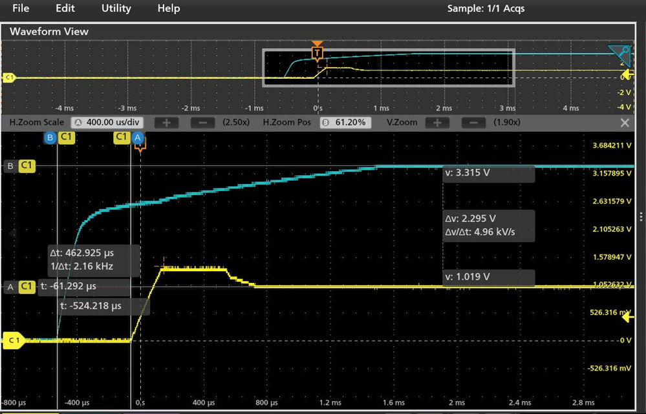646x414 pixels.
Task: Click the orange trigger T marker
Action: pyautogui.click(x=317, y=53)
